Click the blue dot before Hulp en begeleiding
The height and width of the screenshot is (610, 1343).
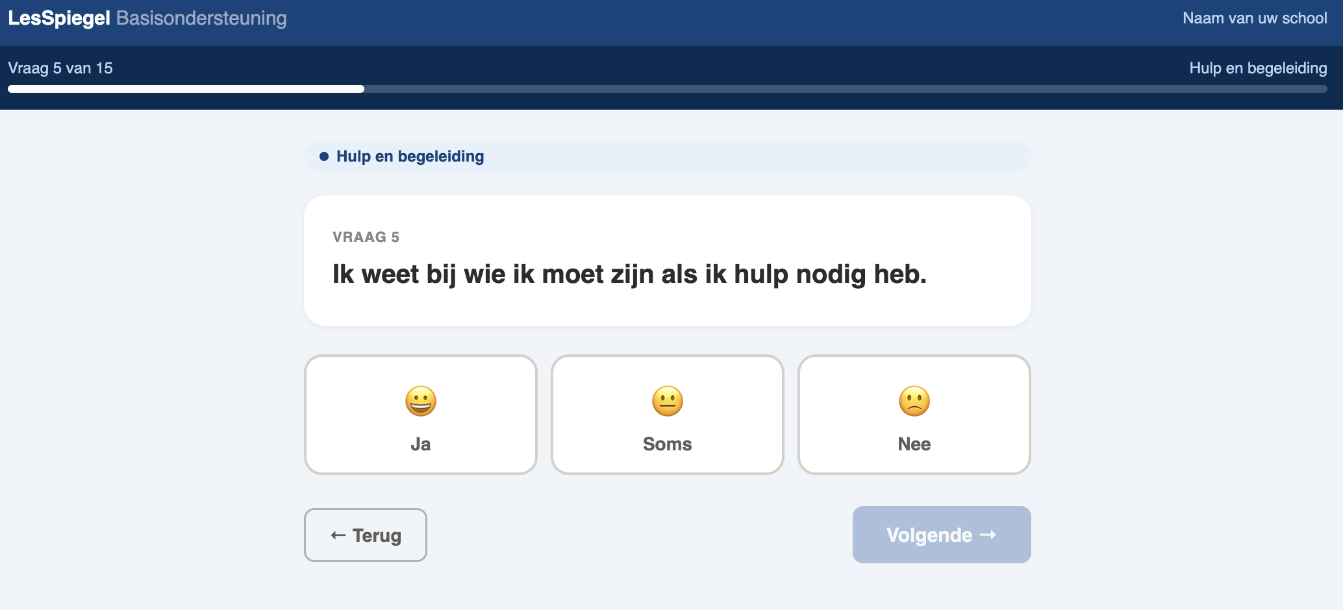coord(324,156)
